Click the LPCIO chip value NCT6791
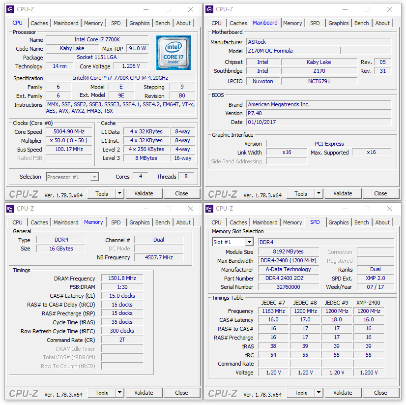The image size is (406, 405). click(x=319, y=81)
